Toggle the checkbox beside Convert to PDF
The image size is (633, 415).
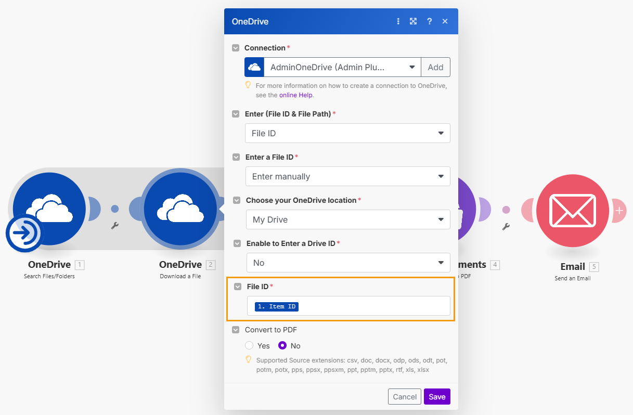(x=236, y=330)
